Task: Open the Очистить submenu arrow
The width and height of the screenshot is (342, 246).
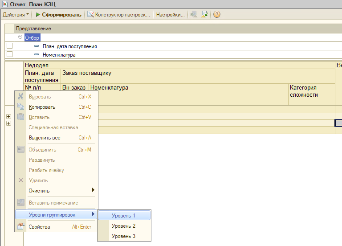Action: [x=93, y=190]
